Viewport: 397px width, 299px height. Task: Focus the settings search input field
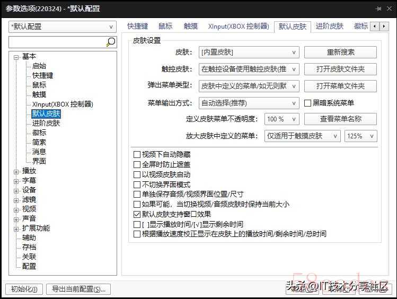pyautogui.click(x=57, y=42)
